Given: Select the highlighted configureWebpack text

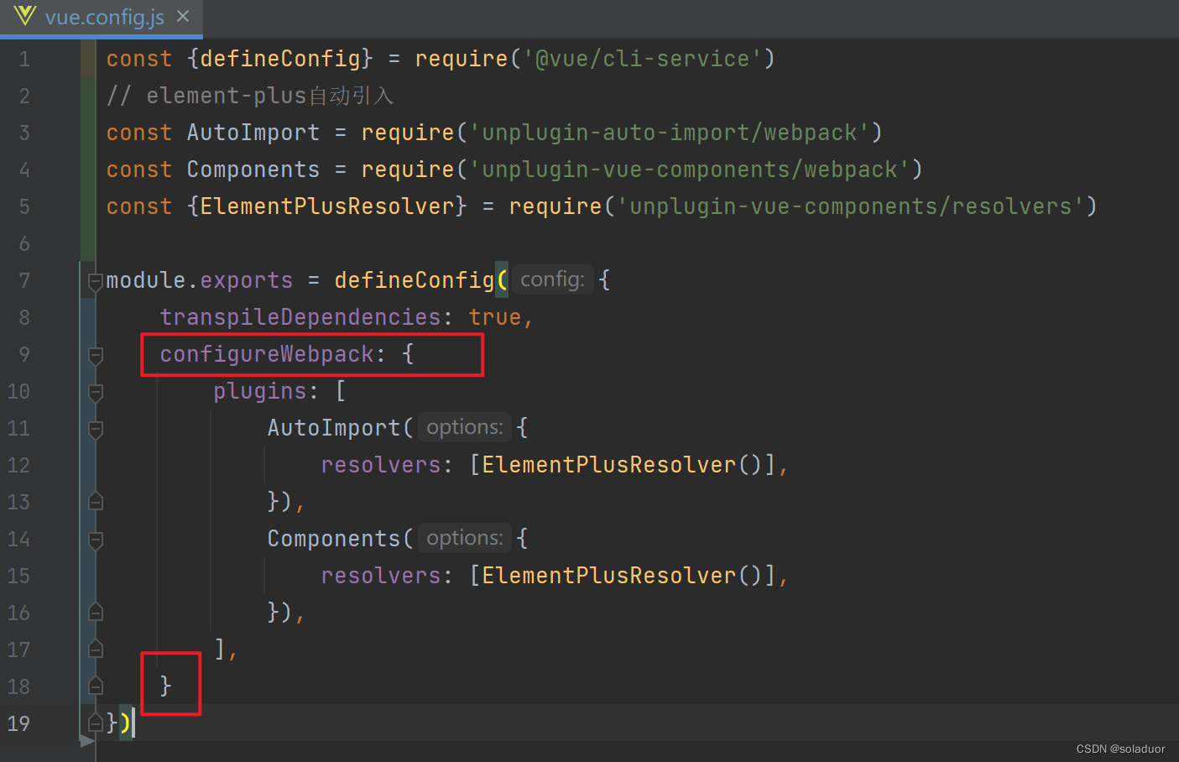Looking at the screenshot, I should tap(266, 353).
